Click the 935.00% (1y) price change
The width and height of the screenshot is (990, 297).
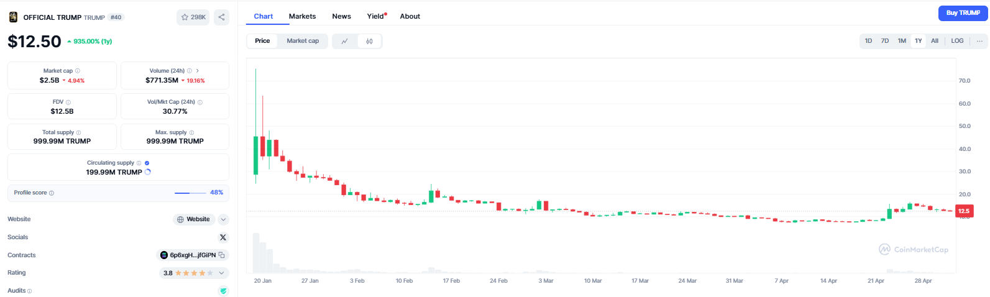click(x=89, y=42)
